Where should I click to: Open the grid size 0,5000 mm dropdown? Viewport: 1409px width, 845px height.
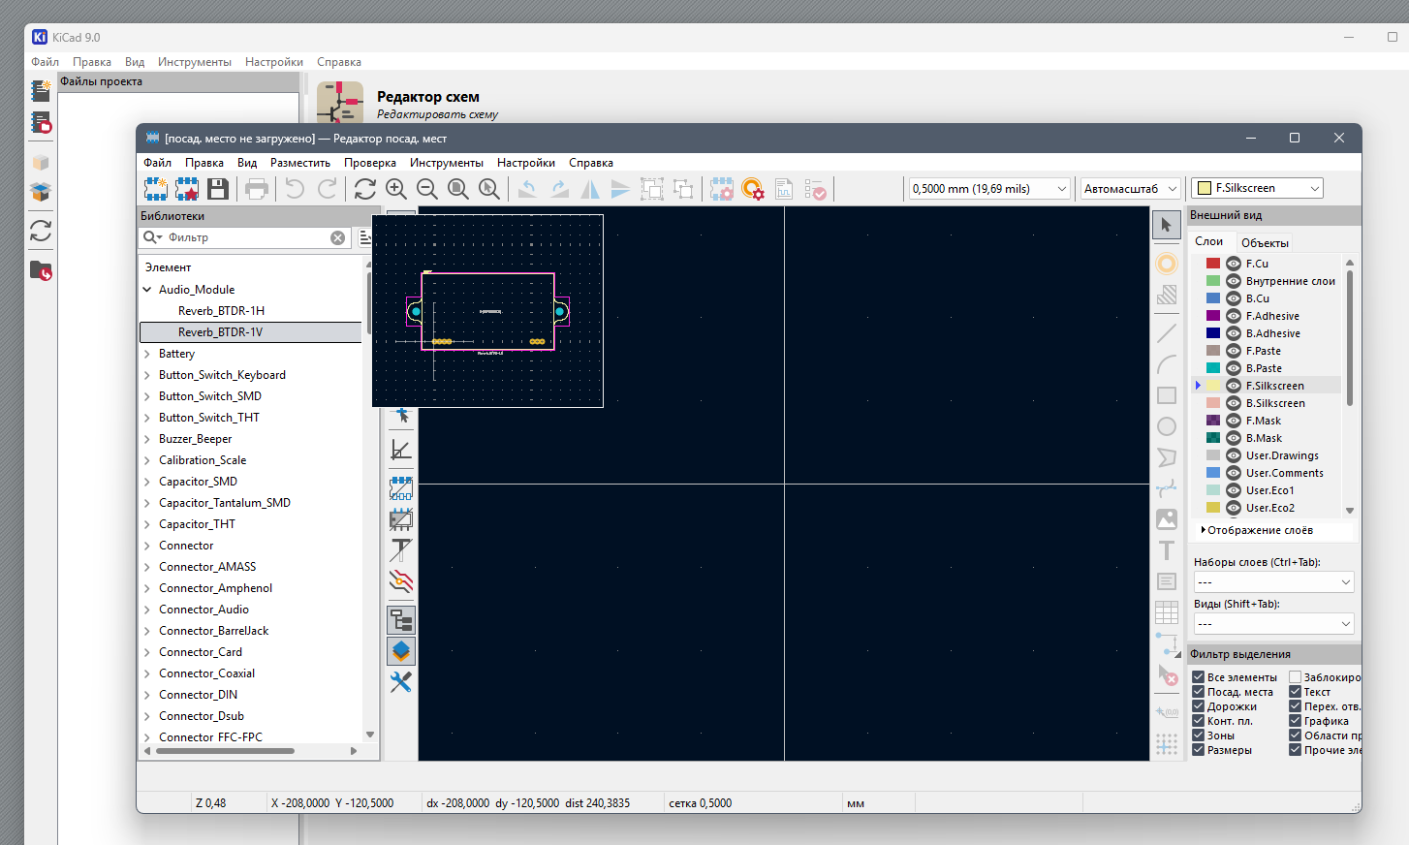(x=988, y=189)
